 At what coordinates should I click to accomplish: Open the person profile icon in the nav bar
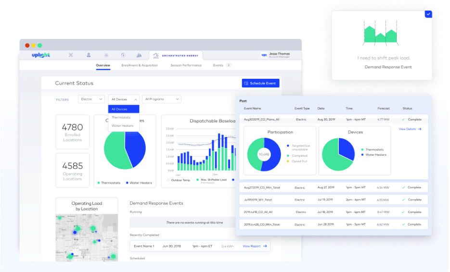[89, 55]
